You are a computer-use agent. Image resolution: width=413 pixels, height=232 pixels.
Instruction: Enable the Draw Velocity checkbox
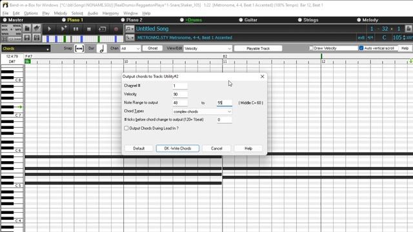click(x=311, y=48)
